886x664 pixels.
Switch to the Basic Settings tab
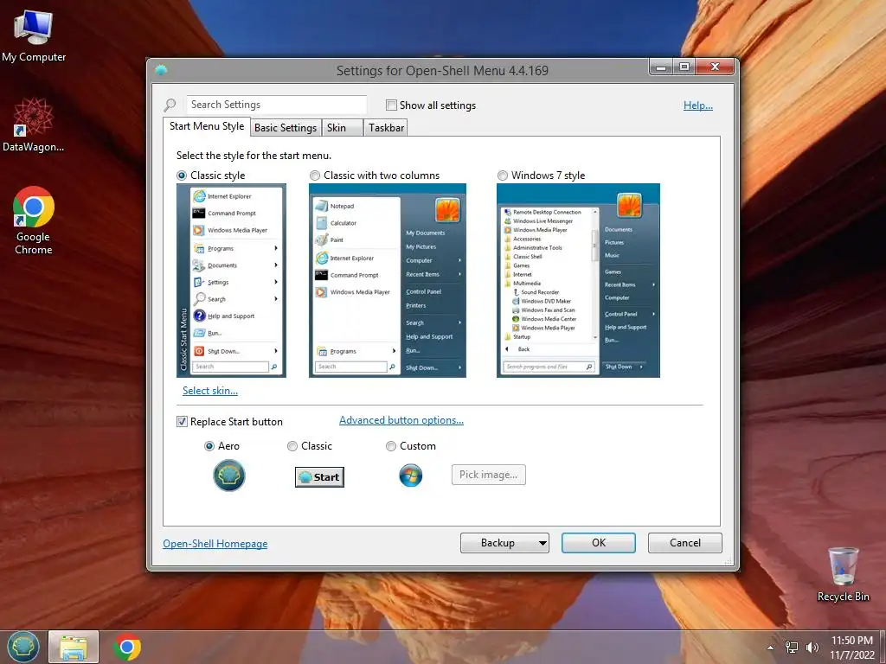tap(286, 128)
